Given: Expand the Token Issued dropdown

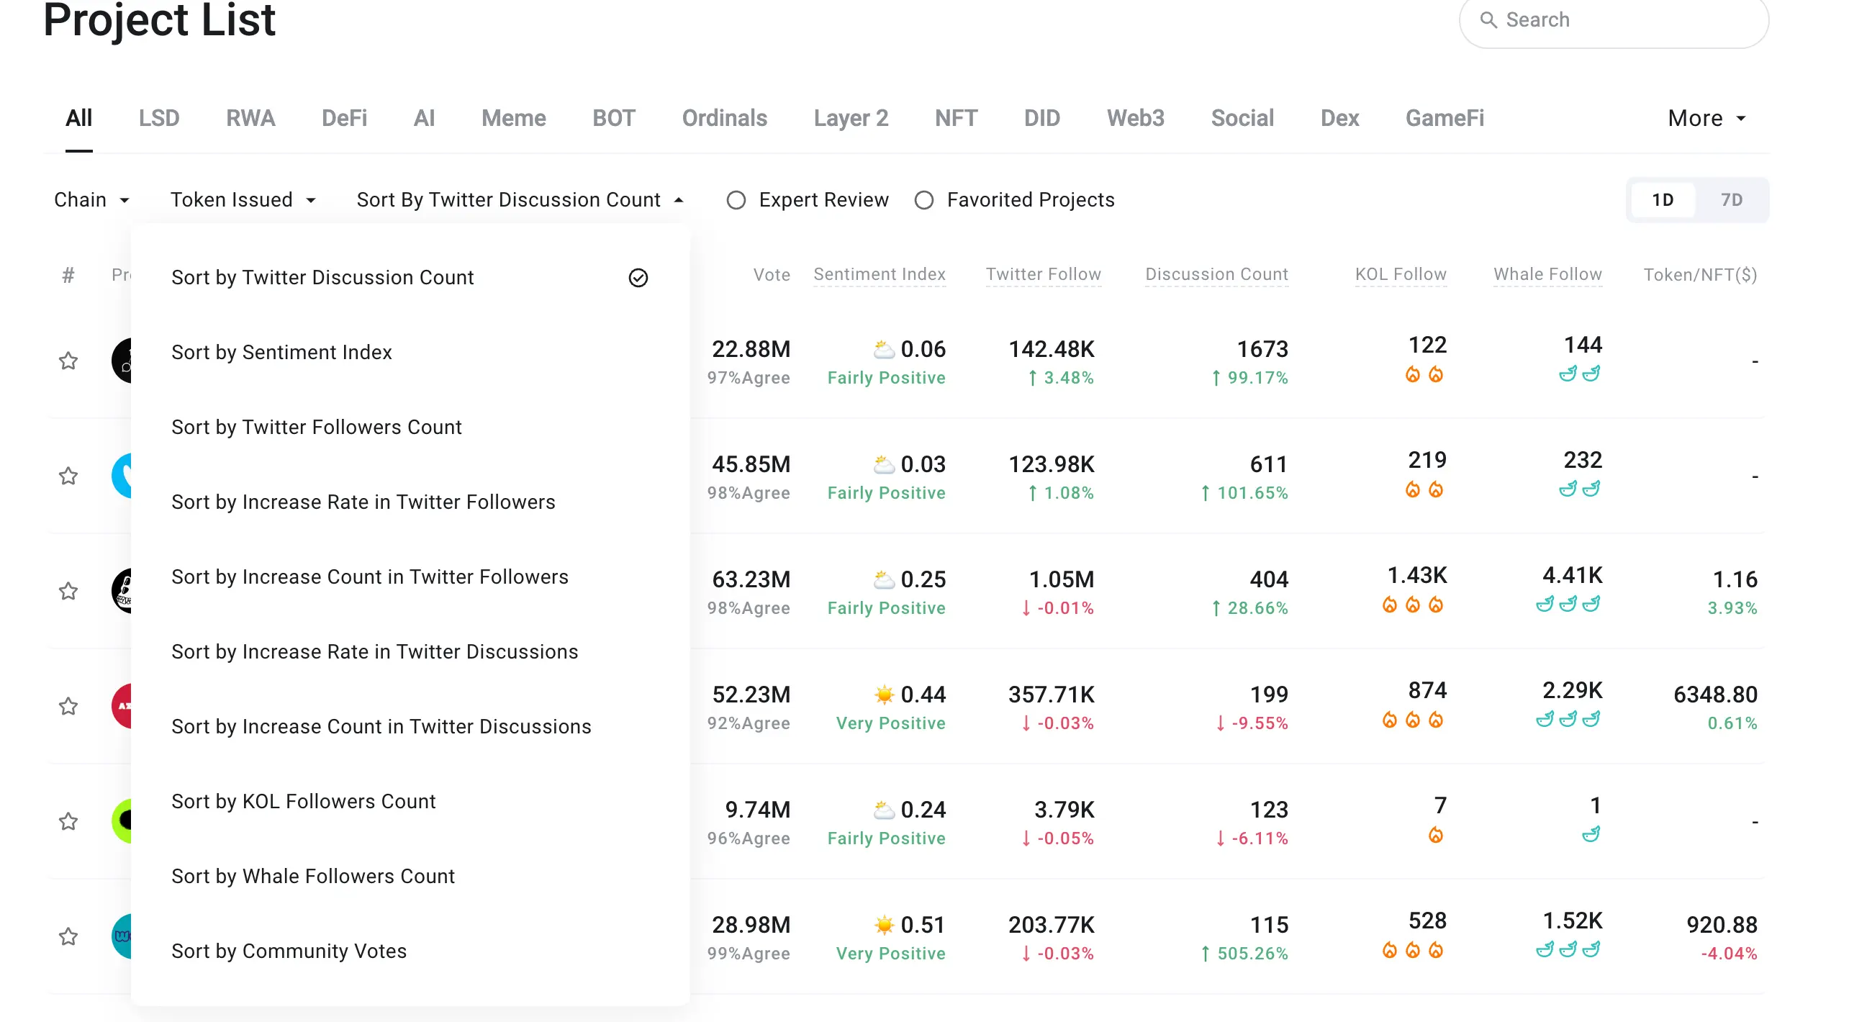Looking at the screenshot, I should (243, 200).
